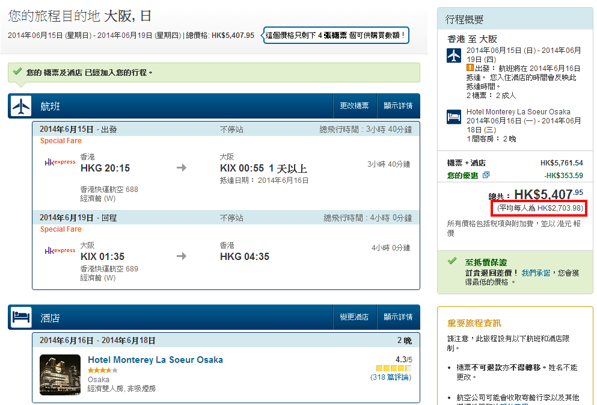Show flight details with 顯示詳情 in 航班
The height and width of the screenshot is (405, 597).
click(x=398, y=106)
